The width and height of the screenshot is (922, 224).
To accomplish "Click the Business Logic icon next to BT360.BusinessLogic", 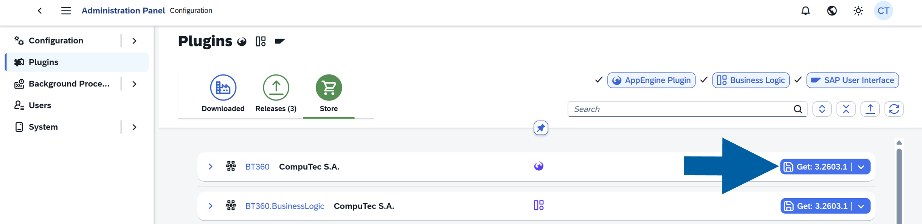I will pyautogui.click(x=539, y=206).
